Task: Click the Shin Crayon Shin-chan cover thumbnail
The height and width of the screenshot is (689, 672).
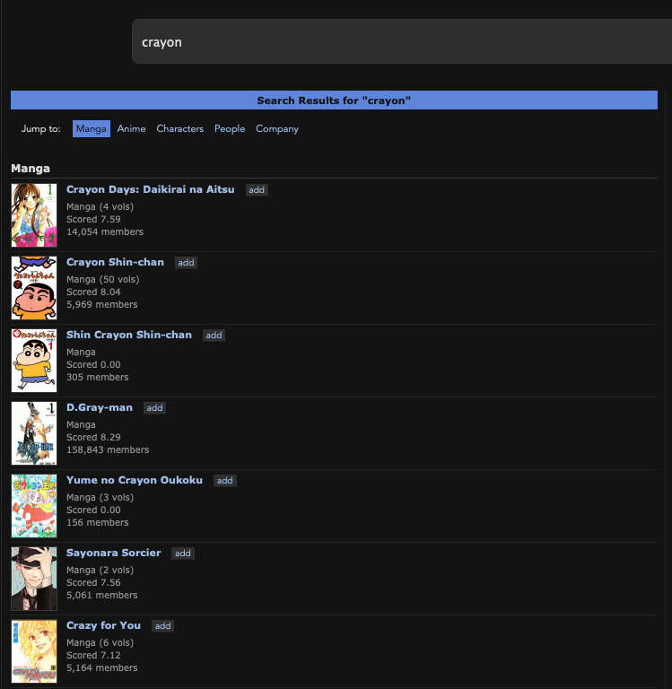Action: tap(34, 361)
